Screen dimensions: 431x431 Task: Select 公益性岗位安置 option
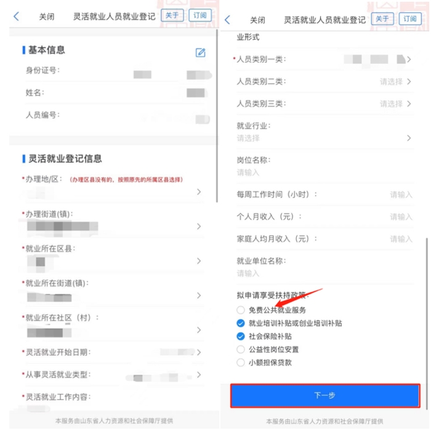point(241,349)
